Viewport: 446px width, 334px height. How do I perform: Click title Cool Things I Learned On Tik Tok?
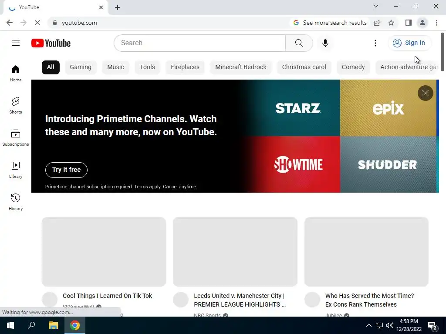click(108, 296)
